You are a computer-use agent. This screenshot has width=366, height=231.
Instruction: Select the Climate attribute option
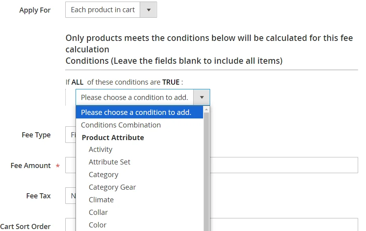[101, 200]
